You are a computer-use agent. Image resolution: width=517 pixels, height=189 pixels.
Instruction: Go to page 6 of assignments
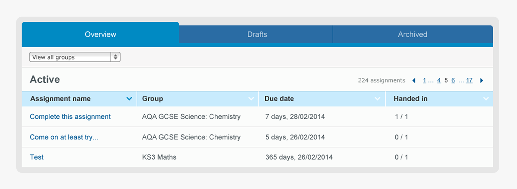pyautogui.click(x=453, y=80)
